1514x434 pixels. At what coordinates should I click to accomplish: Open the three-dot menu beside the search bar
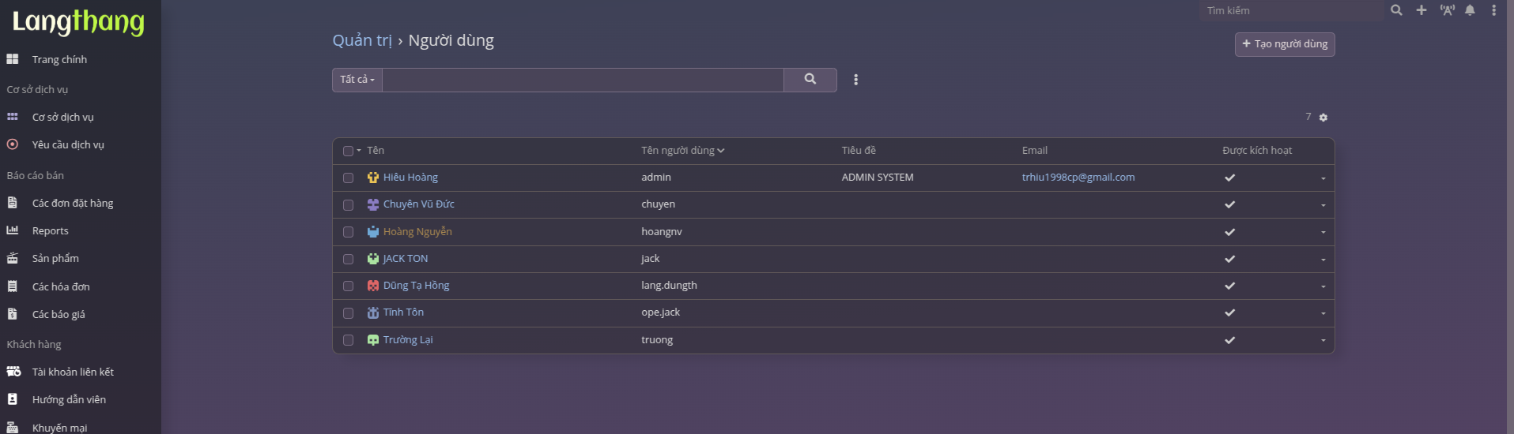pos(855,80)
